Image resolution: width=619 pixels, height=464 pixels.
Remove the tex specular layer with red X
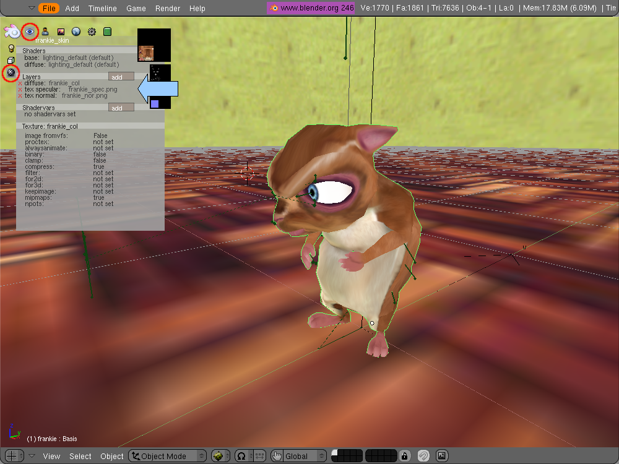click(20, 90)
